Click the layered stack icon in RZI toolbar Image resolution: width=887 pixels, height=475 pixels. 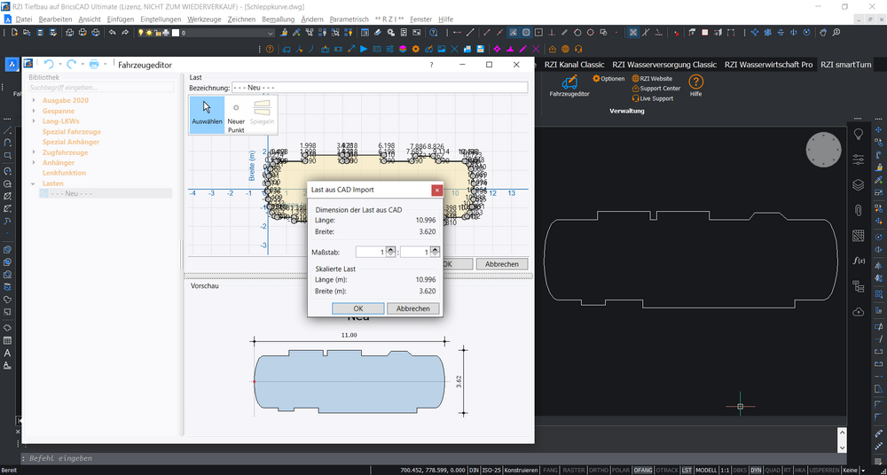403,50
